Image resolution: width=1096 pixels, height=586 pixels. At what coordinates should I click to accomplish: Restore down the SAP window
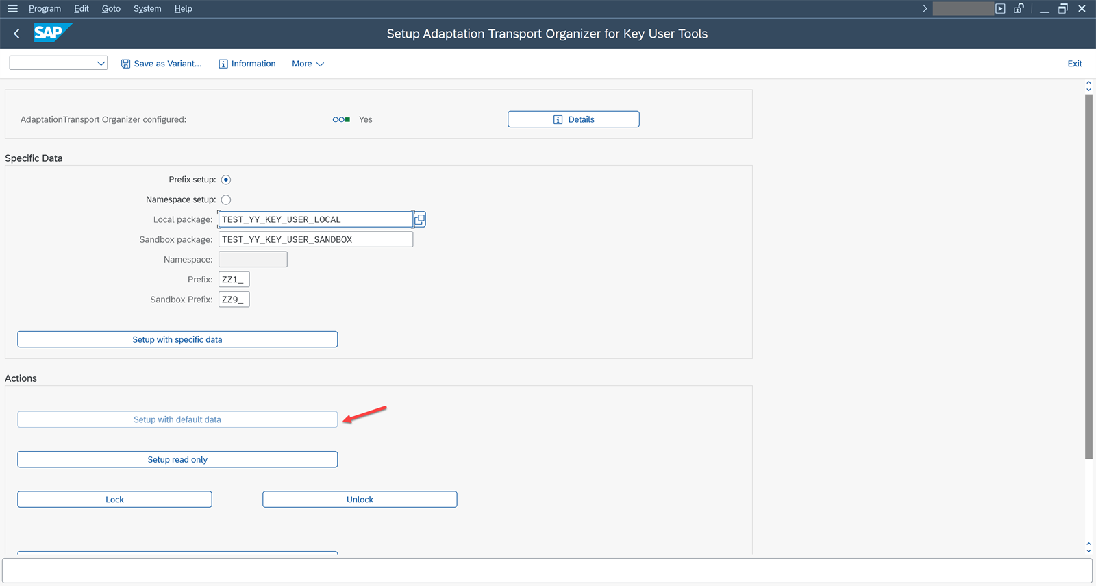1063,8
